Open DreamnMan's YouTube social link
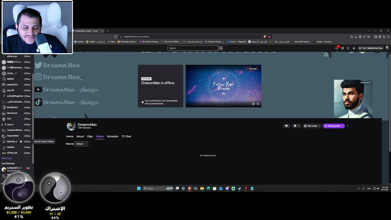The height and width of the screenshot is (220, 391). point(67,90)
